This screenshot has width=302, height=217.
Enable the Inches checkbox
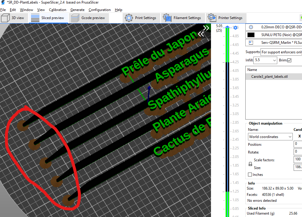[x=250, y=174]
